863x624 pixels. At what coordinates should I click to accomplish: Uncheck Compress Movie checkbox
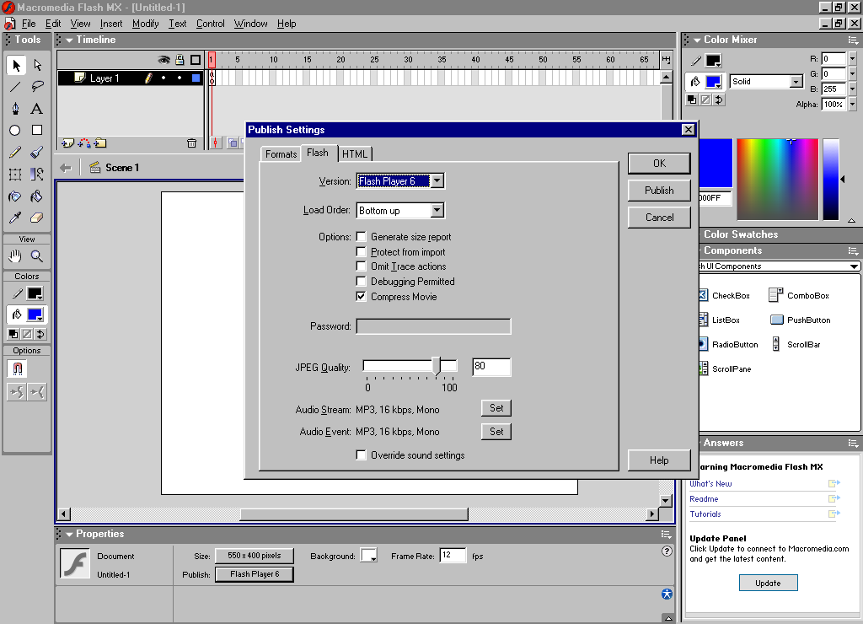[361, 296]
